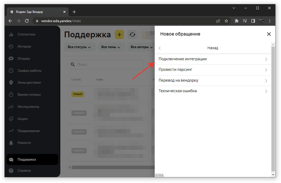Click the horizontal scrollbar of the table

113,168
